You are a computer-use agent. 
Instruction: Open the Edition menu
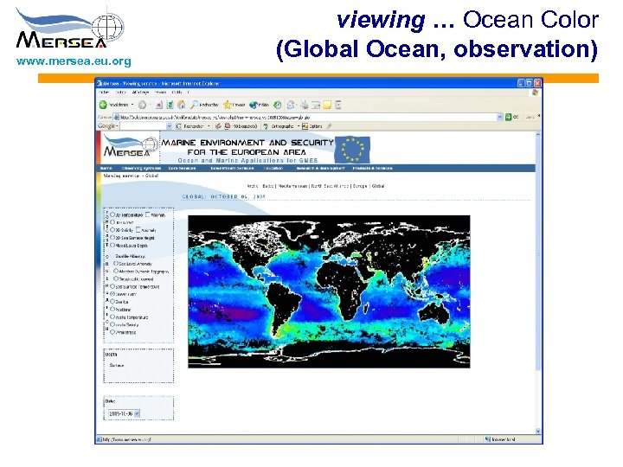[x=121, y=93]
